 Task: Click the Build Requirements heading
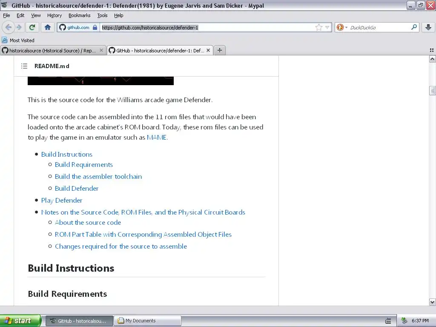[x=67, y=294]
